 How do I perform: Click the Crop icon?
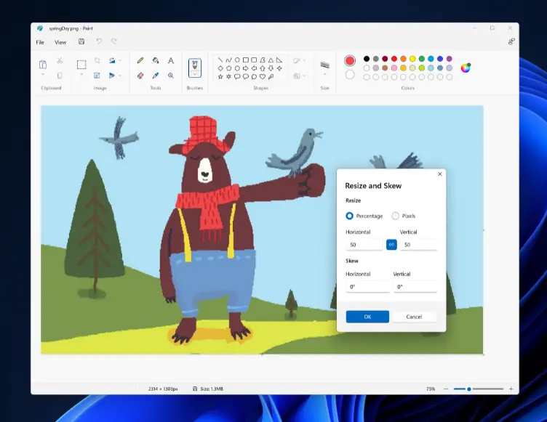coord(97,60)
